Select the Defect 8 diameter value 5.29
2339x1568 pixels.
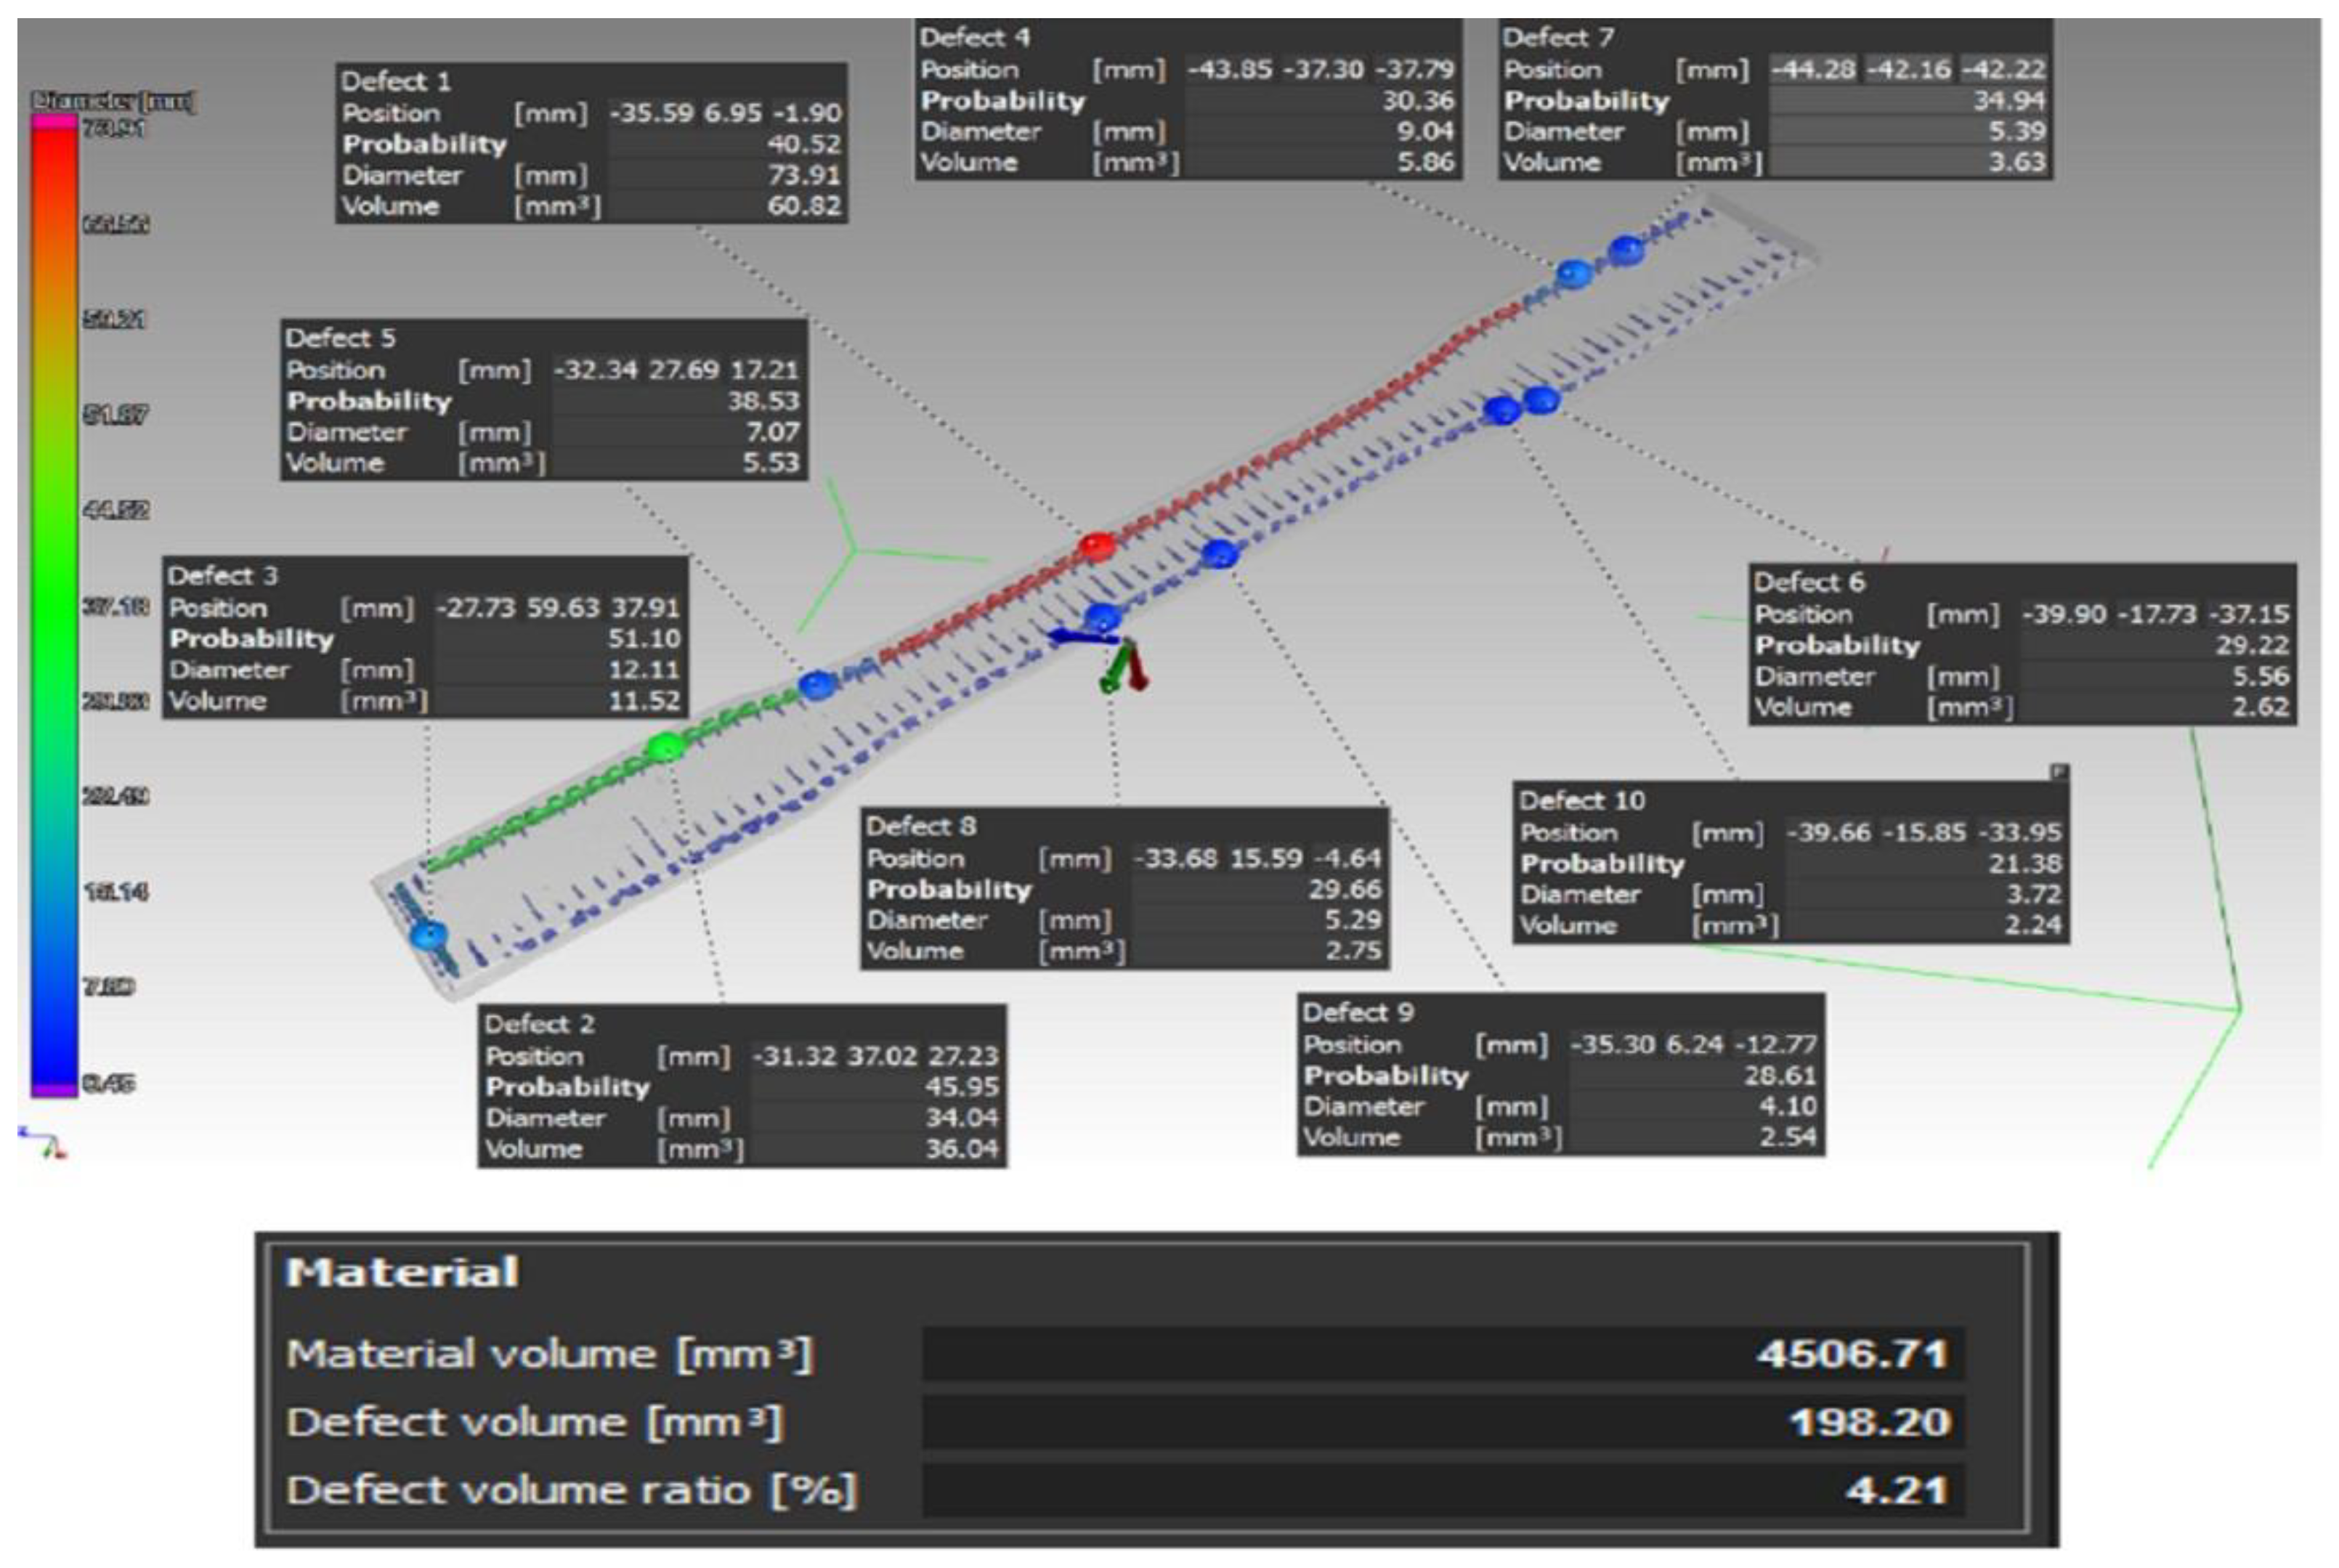click(x=1352, y=920)
